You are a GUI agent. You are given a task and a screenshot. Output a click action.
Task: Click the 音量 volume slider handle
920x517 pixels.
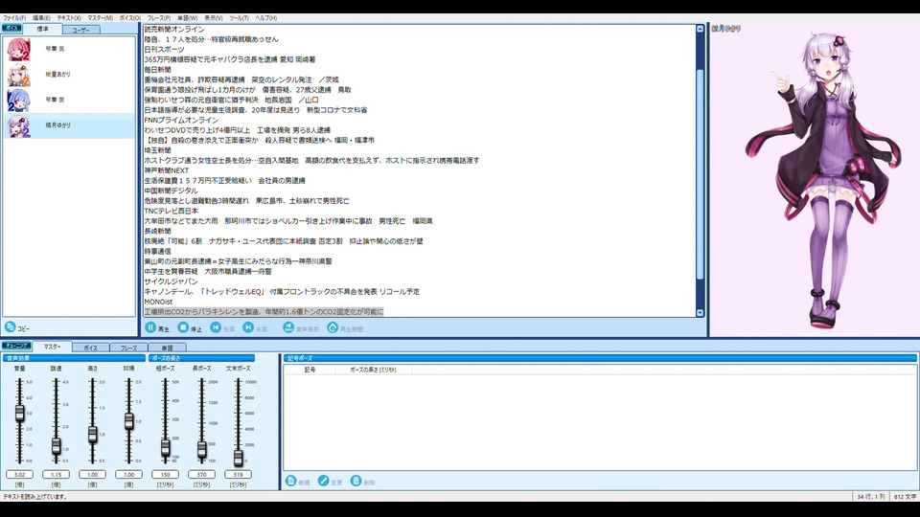20,413
